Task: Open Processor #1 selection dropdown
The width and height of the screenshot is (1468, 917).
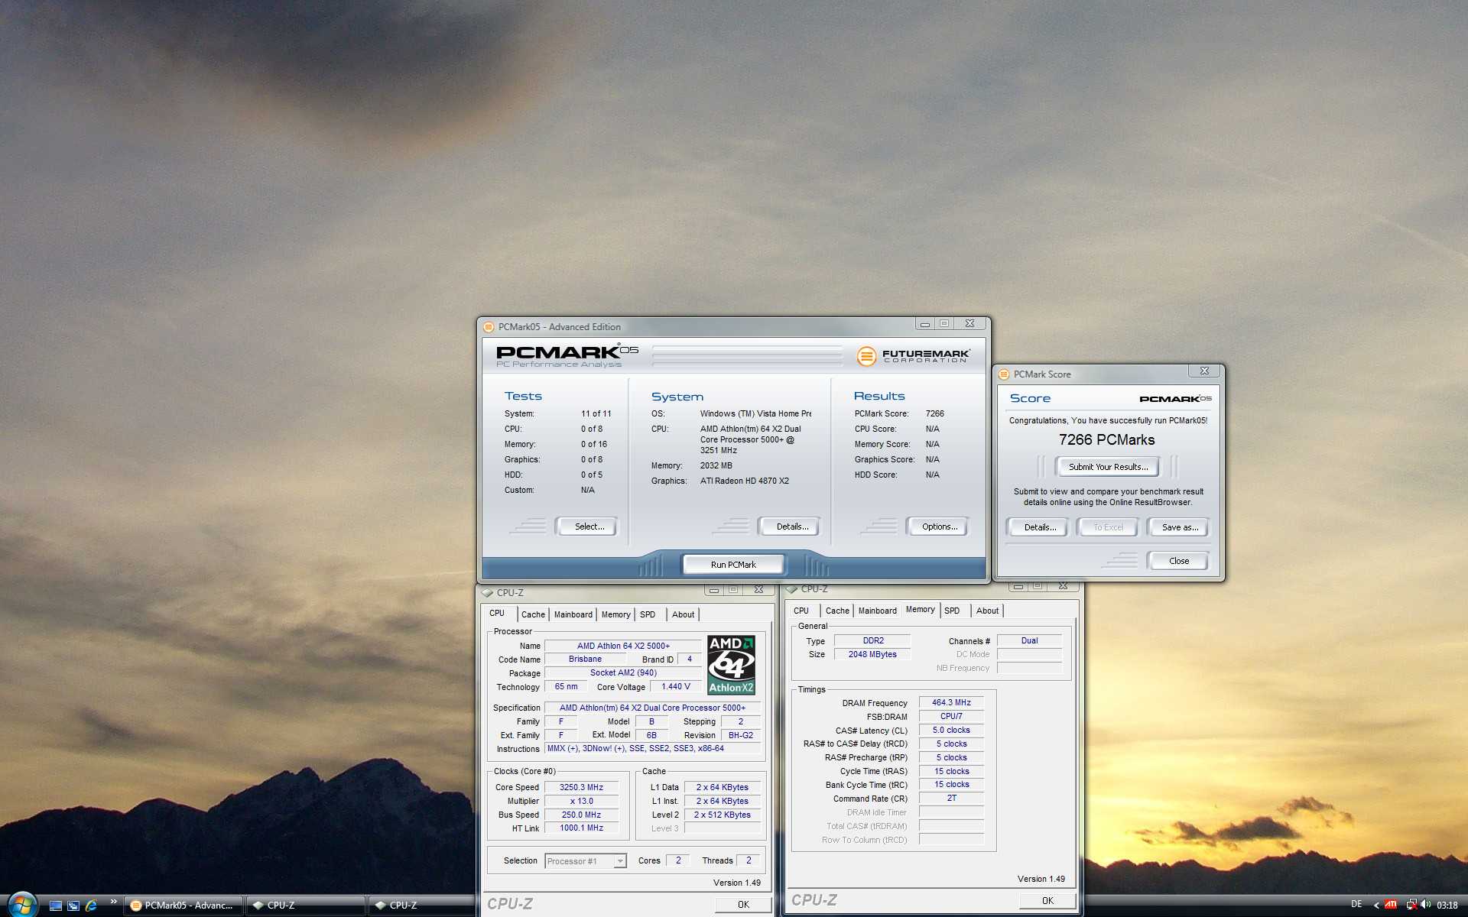Action: [x=586, y=861]
